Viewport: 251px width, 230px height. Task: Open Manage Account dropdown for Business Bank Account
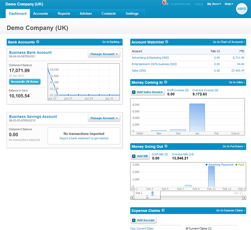point(104,54)
